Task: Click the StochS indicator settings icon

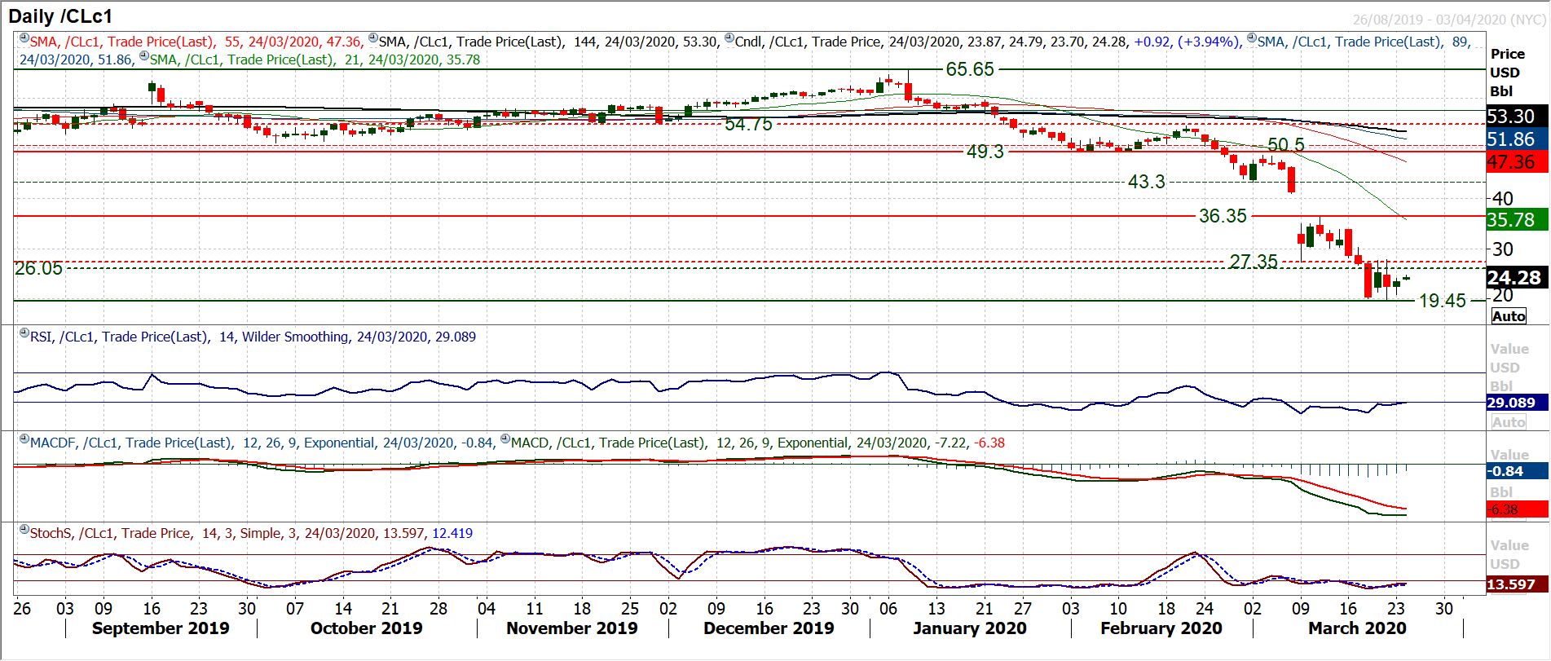Action: (24, 530)
